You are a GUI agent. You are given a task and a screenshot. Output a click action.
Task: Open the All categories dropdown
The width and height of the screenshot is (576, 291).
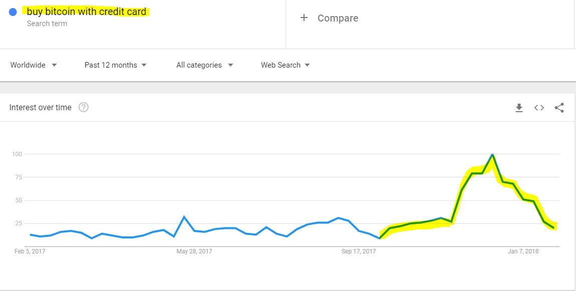[x=205, y=65]
